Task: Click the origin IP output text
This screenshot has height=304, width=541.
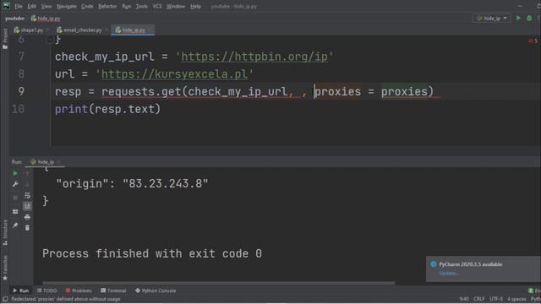Action: click(x=132, y=184)
